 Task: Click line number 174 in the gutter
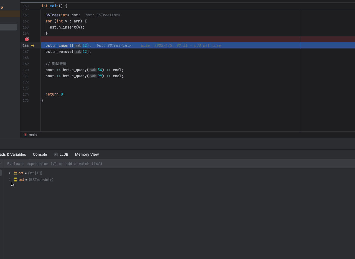tap(26, 94)
